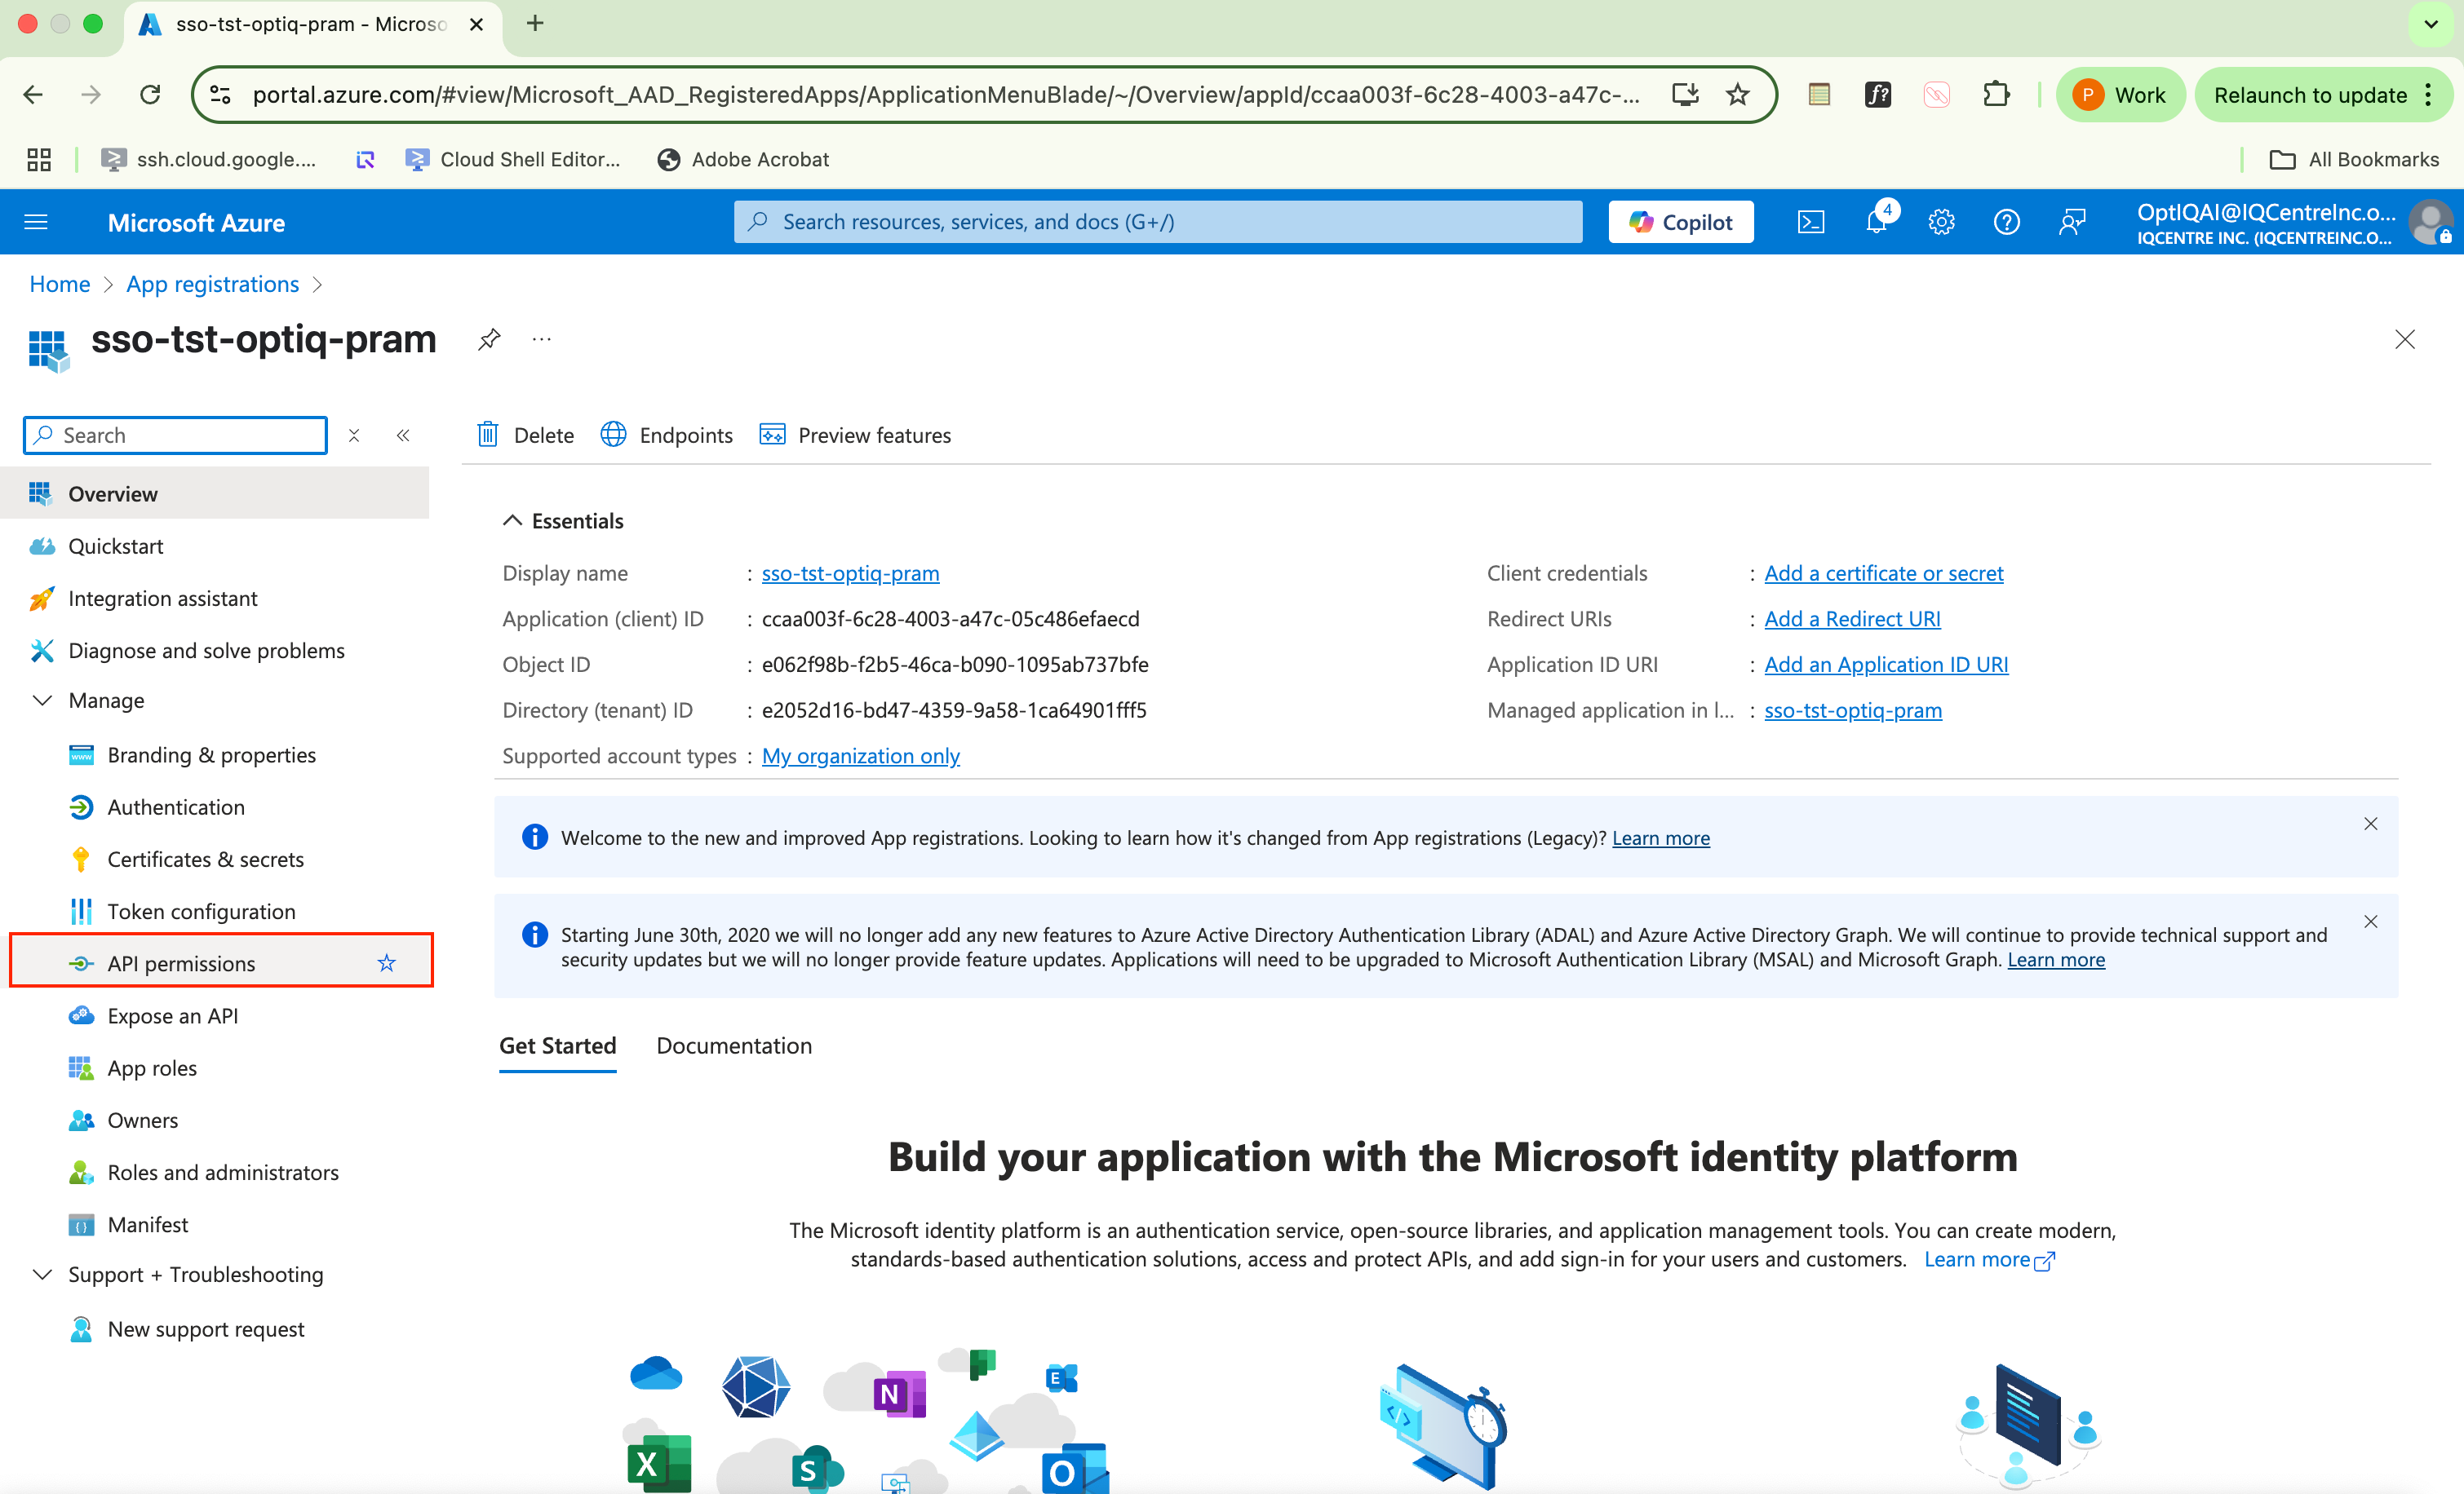Open the display name sso-tst-optiq-pram link
This screenshot has width=2464, height=1494.
pos(851,573)
